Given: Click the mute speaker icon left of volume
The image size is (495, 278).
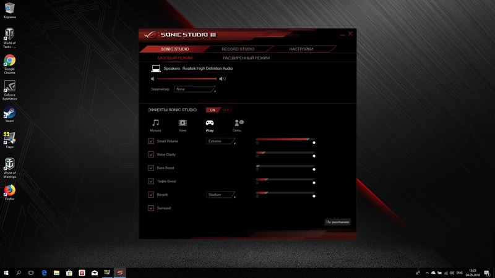Looking at the screenshot, I should (x=152, y=79).
